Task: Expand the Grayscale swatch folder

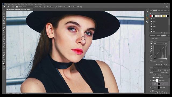Action: [150, 24]
